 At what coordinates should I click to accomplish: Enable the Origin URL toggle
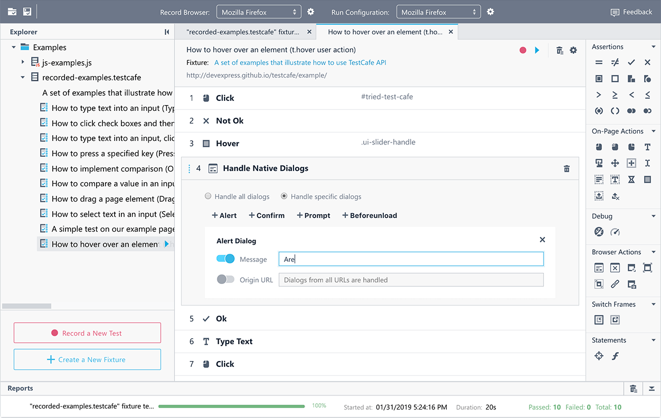point(225,280)
